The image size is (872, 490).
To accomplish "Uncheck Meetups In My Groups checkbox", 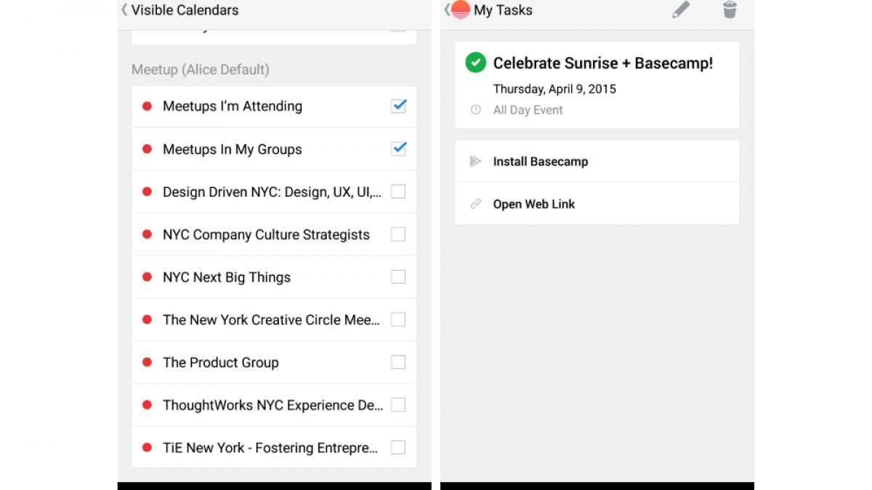I will pos(398,149).
